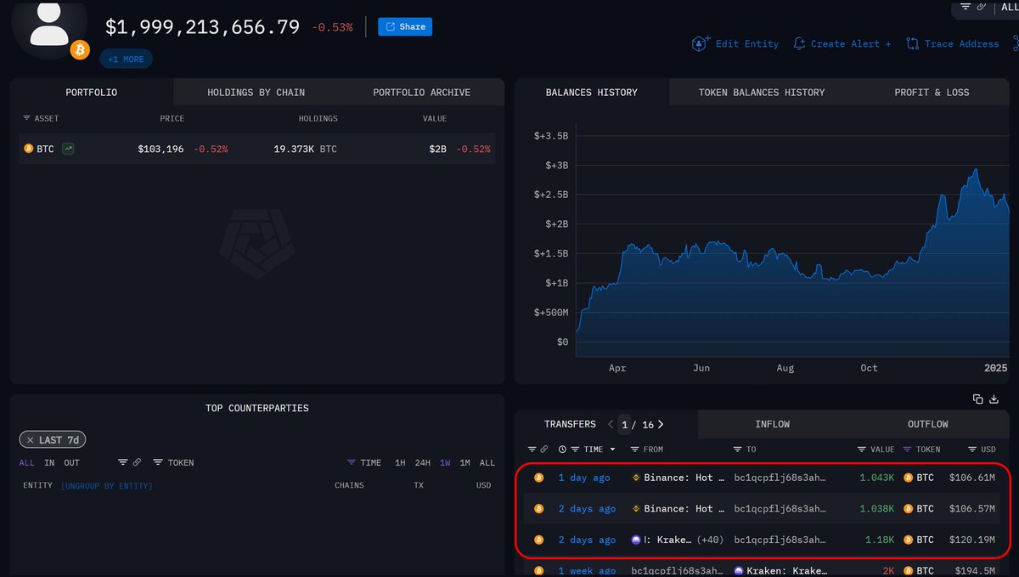Open Token Balances History tab
The width and height of the screenshot is (1019, 577).
pos(762,92)
